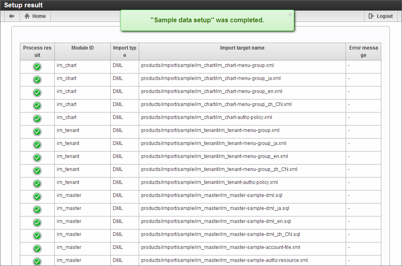Select path im_tenant-authz-policy.xml

point(209,182)
